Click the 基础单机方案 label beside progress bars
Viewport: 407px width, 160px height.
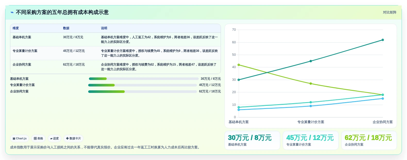(19, 79)
